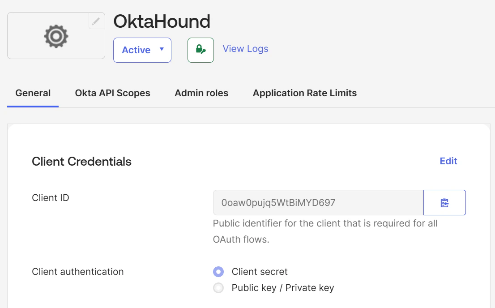Click the OktaHound application title
Image resolution: width=495 pixels, height=308 pixels.
click(x=162, y=21)
